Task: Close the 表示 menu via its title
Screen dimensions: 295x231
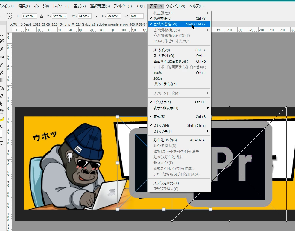Action: tap(156, 6)
